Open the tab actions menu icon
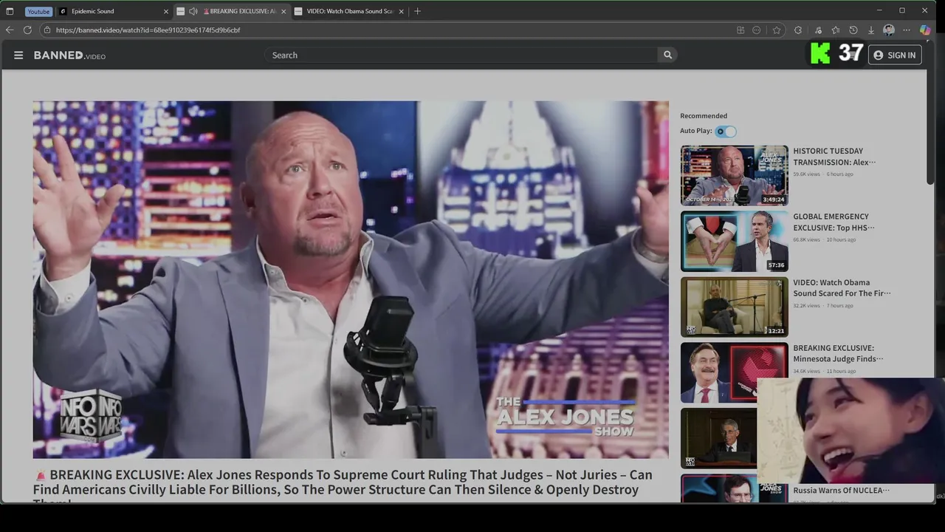The width and height of the screenshot is (945, 532). (10, 11)
